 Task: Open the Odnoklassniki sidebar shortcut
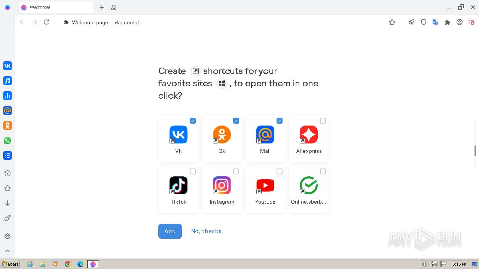click(7, 126)
